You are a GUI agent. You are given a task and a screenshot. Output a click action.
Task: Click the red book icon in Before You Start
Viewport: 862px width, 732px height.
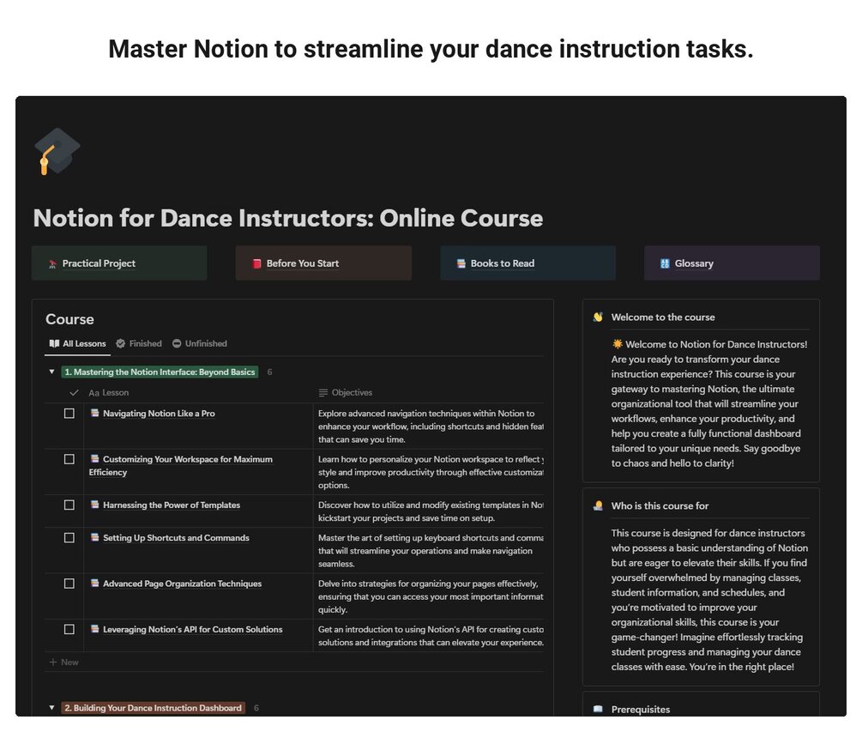point(256,263)
